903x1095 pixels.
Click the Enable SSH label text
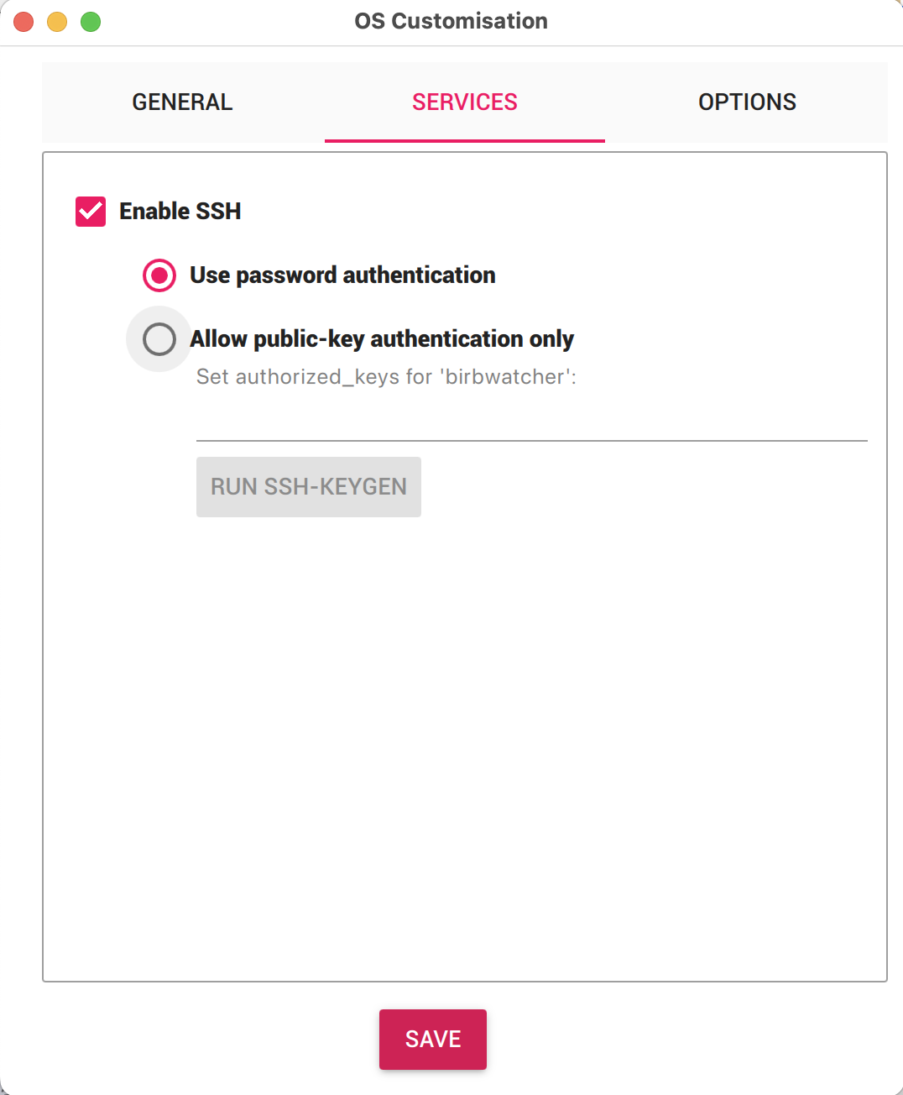point(180,212)
